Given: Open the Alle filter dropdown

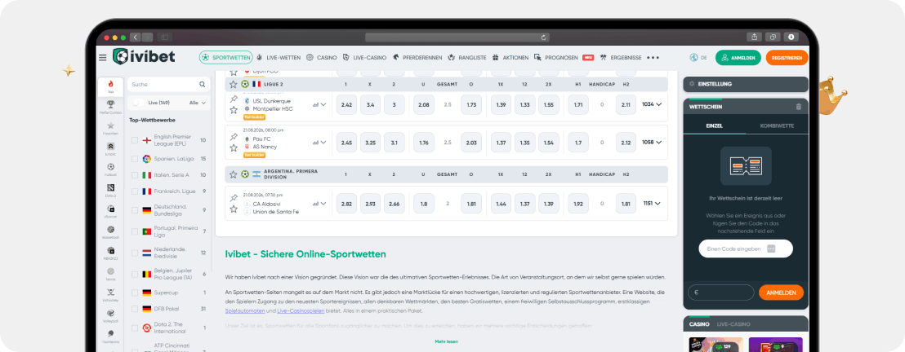Looking at the screenshot, I should [198, 103].
